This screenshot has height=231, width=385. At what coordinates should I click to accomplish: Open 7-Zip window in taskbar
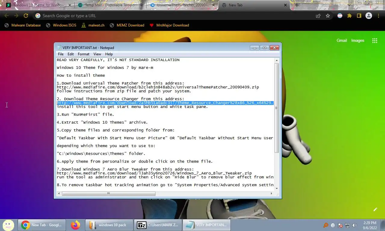click(158, 225)
